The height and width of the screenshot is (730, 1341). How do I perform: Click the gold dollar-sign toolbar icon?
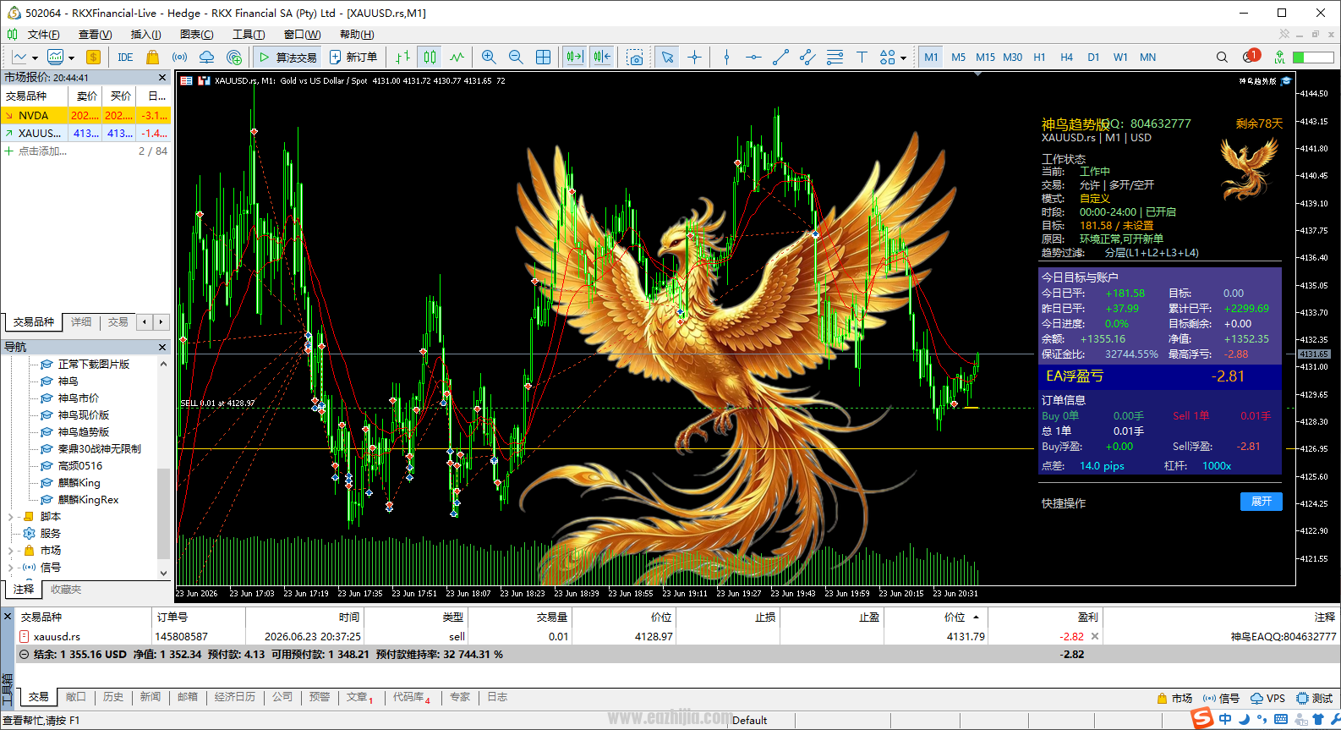point(93,58)
